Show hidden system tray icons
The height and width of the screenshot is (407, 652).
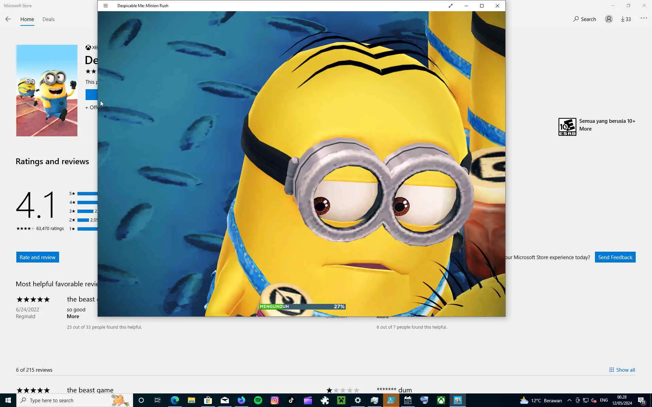point(569,400)
